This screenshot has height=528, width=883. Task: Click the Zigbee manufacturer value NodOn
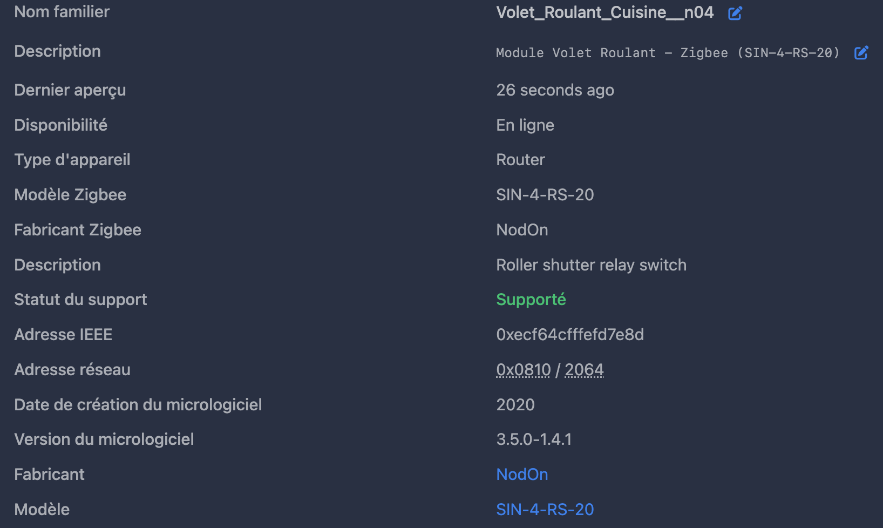tap(522, 230)
